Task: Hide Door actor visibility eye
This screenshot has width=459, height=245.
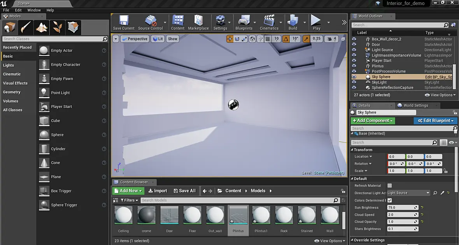Action: pyautogui.click(x=354, y=44)
